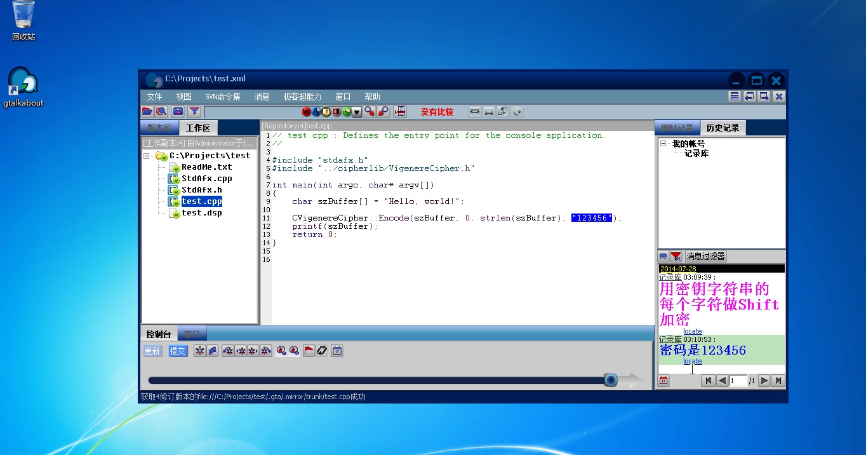The image size is (866, 455).
Task: Switch to the 版本库 tab
Action: (159, 128)
